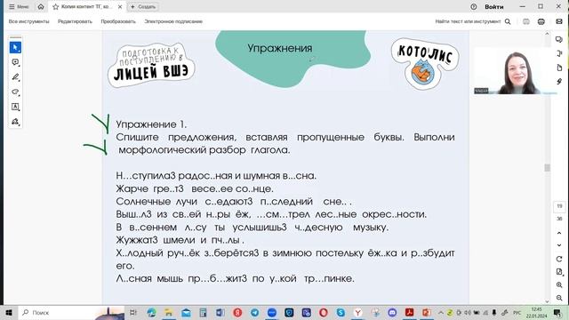This screenshot has width=569, height=320.
Task: Click the current page number box 19
Action: click(559, 206)
